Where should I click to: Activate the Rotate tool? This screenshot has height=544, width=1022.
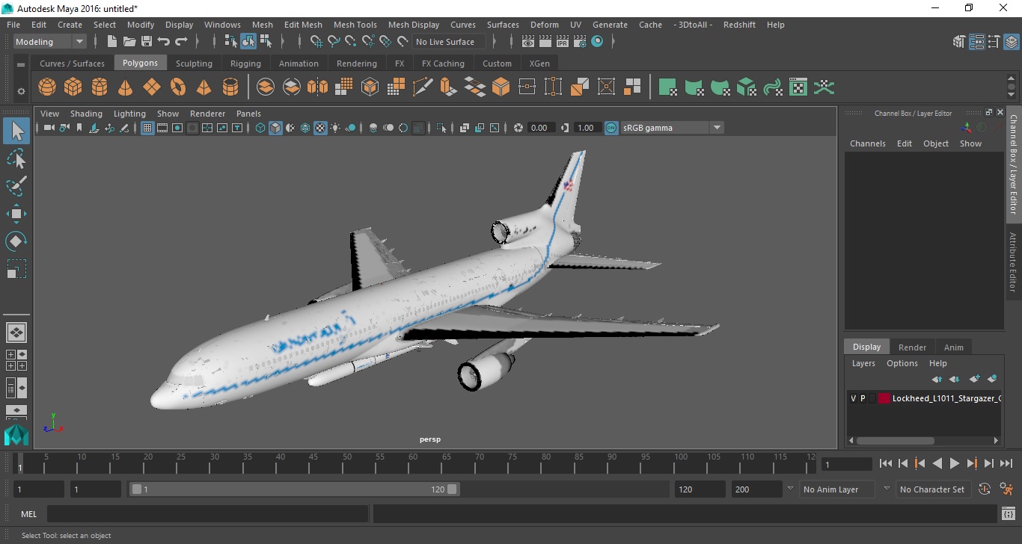16,241
